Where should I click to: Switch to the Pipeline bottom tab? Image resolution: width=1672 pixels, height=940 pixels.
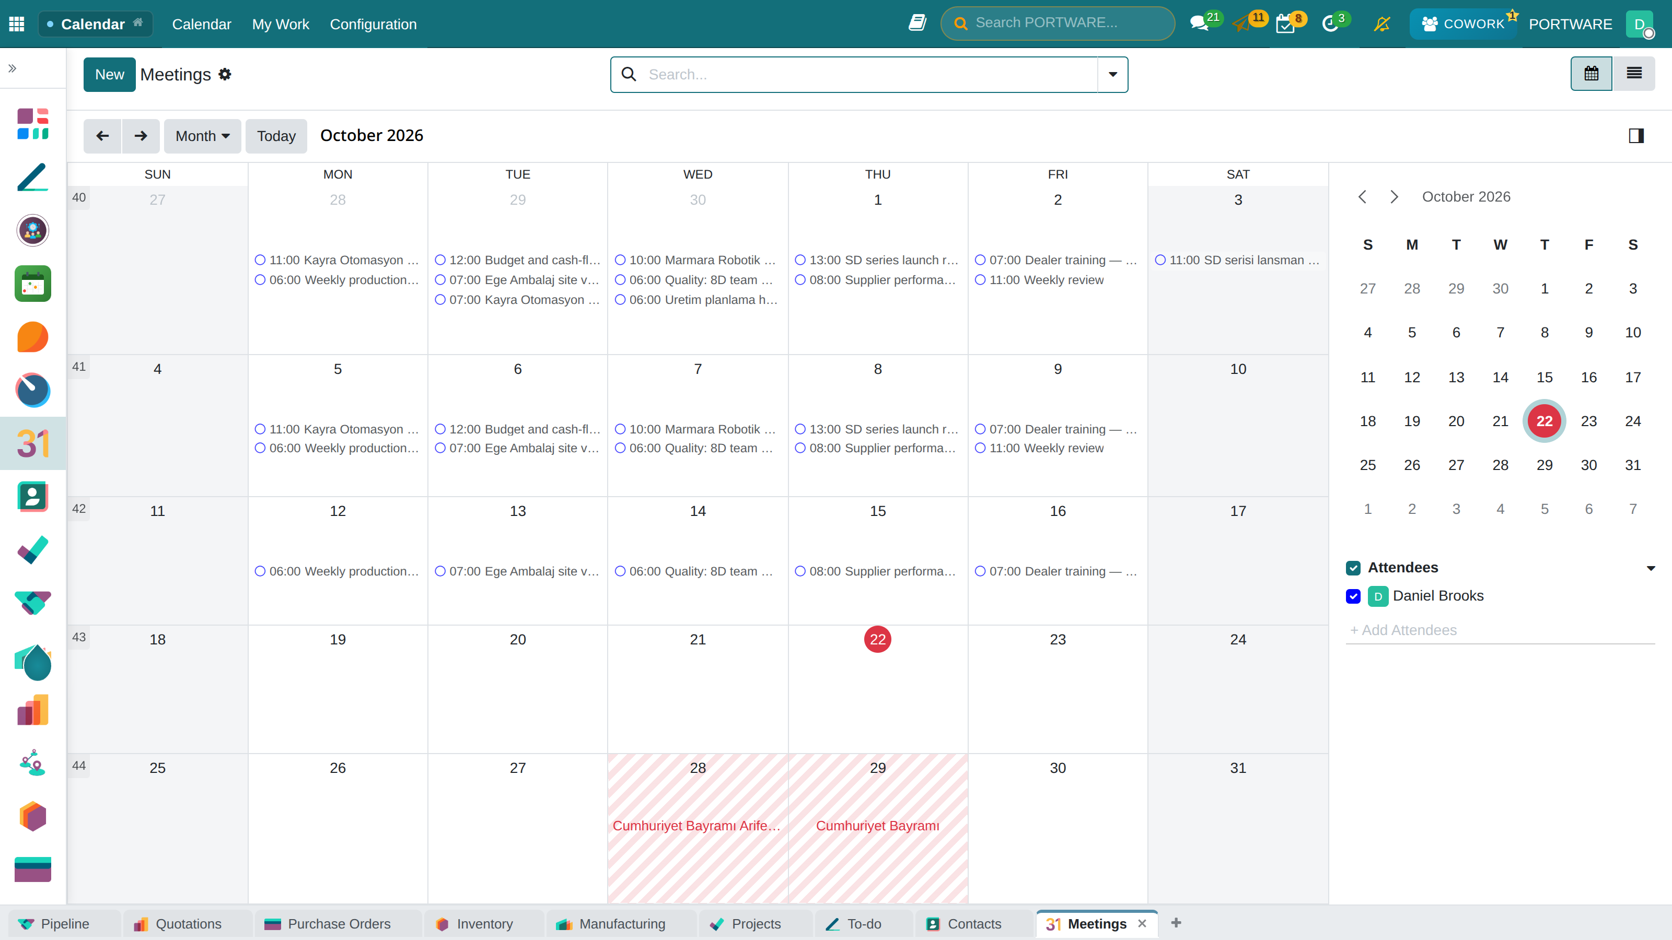click(65, 924)
